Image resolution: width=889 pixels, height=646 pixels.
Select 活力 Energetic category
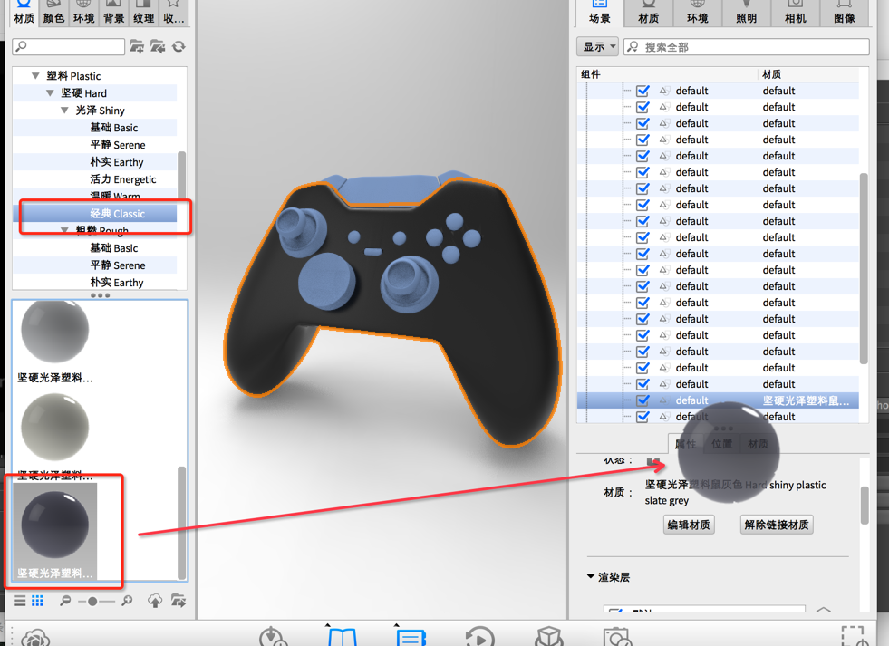[x=94, y=179]
